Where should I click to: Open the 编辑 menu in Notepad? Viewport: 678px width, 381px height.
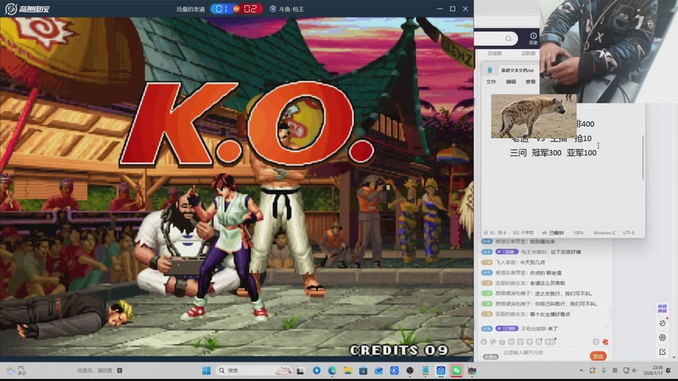tap(511, 81)
